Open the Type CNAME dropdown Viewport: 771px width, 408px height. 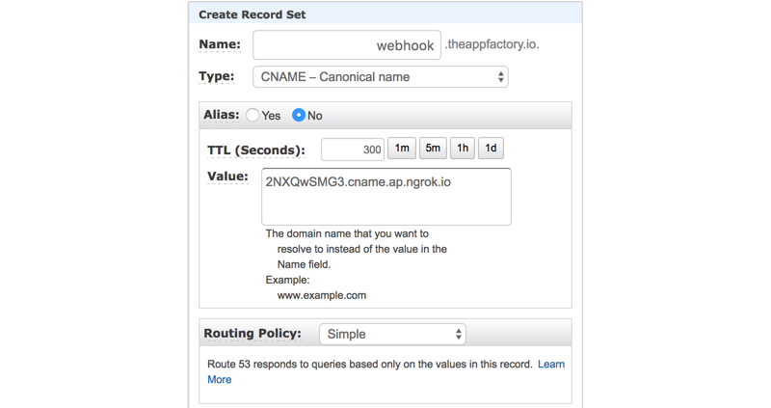click(x=381, y=77)
